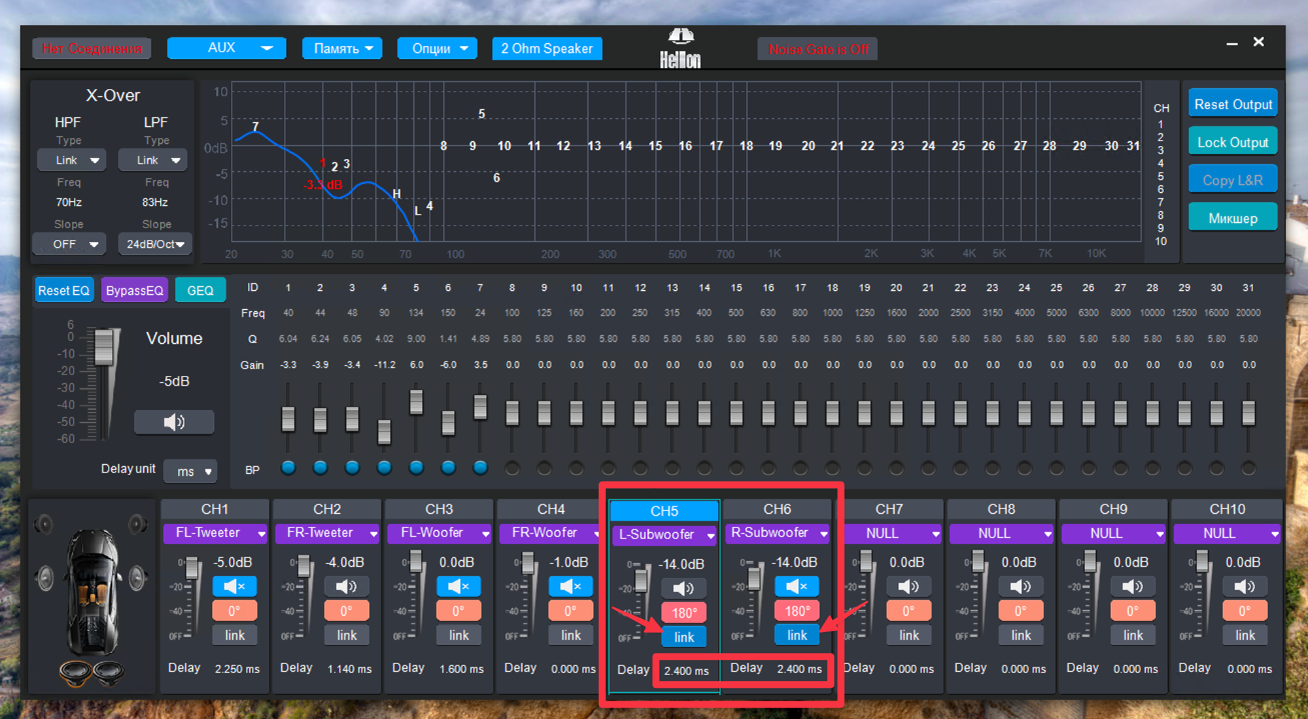The height and width of the screenshot is (719, 1308).
Task: Open the Память menu
Action: [342, 48]
